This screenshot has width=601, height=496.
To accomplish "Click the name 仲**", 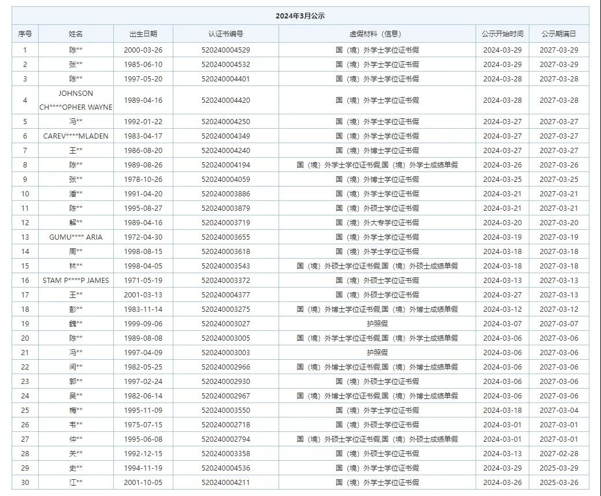I will [76, 439].
